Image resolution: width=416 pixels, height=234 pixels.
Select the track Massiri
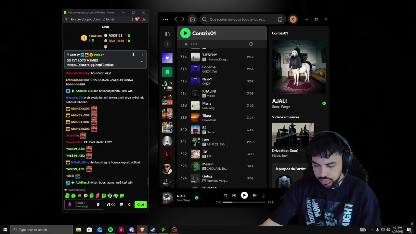tap(222, 166)
